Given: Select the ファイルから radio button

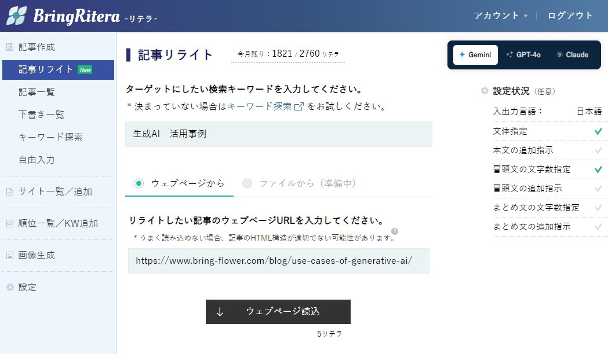Looking at the screenshot, I should click(x=247, y=183).
